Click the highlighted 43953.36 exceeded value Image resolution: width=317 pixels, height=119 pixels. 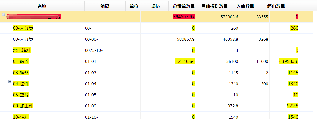click(288, 62)
